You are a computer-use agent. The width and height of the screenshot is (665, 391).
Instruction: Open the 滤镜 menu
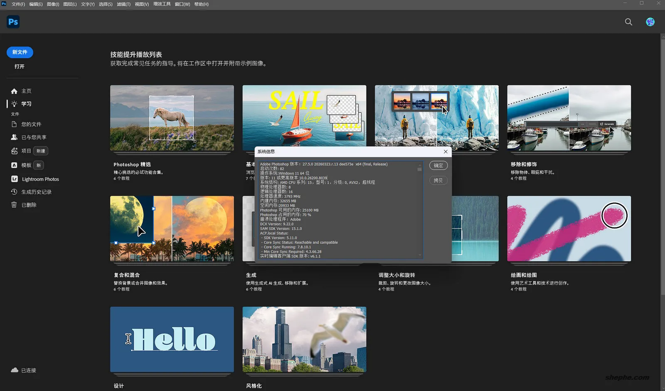pos(123,4)
